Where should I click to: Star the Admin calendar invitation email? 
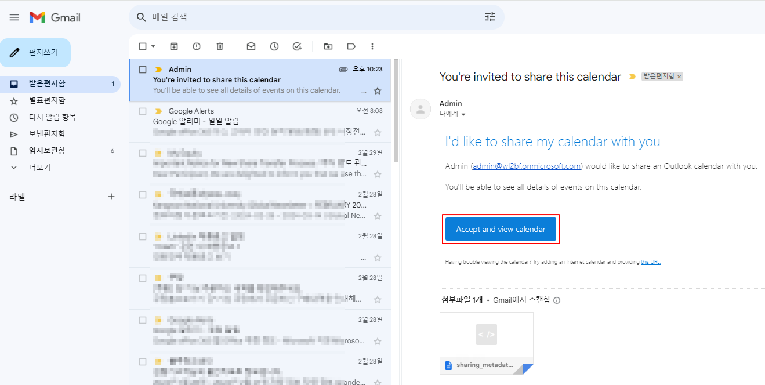coord(378,91)
